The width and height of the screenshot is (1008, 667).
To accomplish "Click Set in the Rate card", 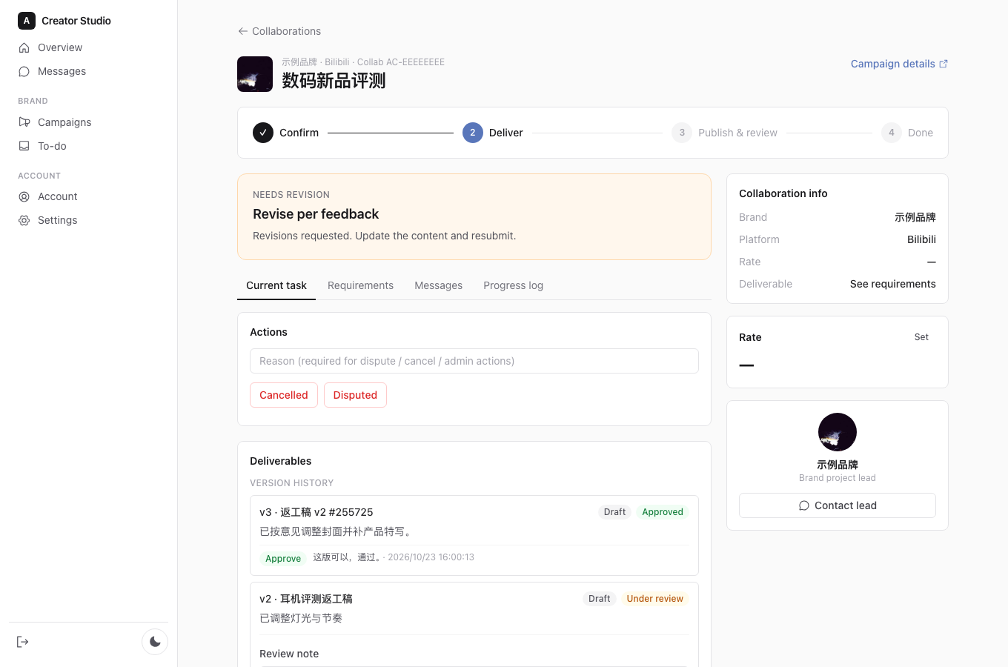I will (x=921, y=337).
